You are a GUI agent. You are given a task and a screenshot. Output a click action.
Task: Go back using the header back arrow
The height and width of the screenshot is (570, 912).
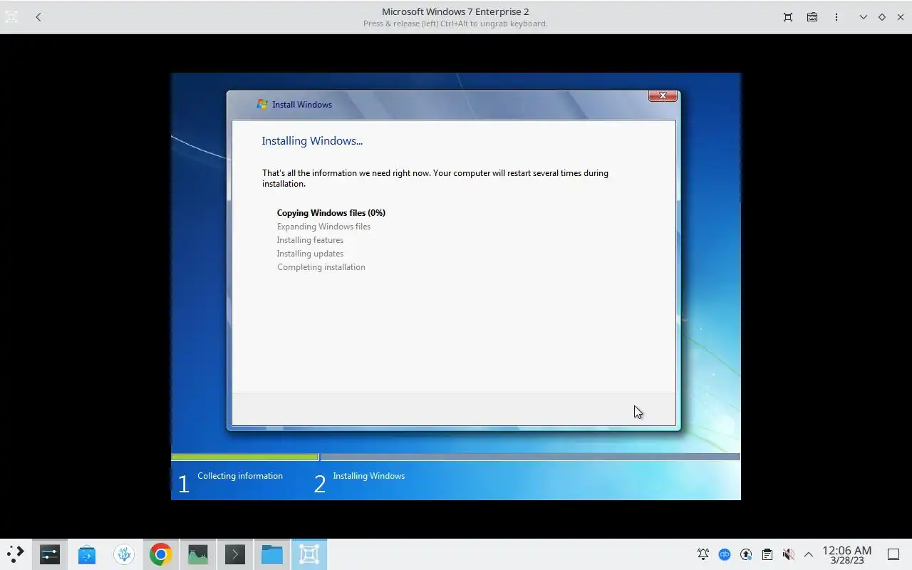pyautogui.click(x=38, y=17)
